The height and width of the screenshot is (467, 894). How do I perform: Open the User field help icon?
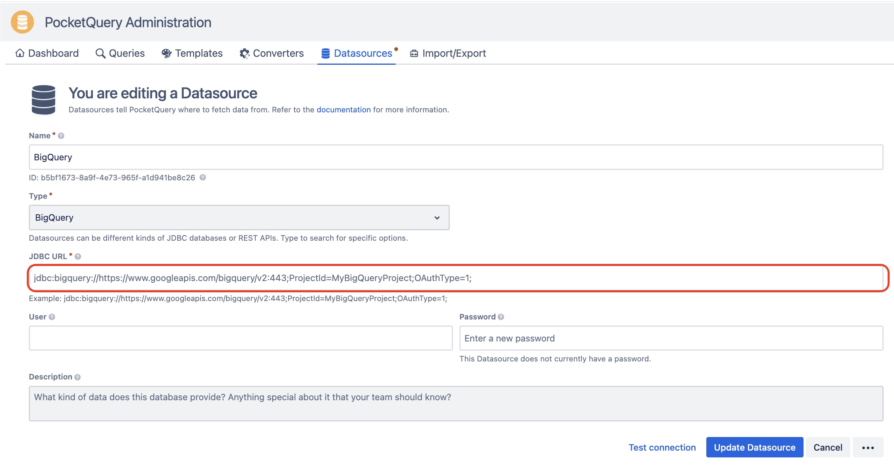coord(52,317)
